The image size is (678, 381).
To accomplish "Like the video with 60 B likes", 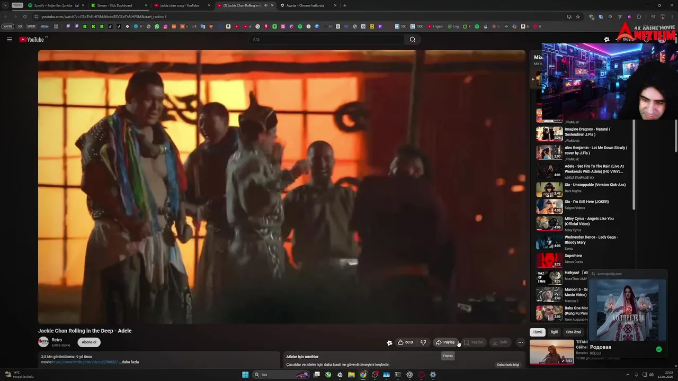I will coord(405,342).
